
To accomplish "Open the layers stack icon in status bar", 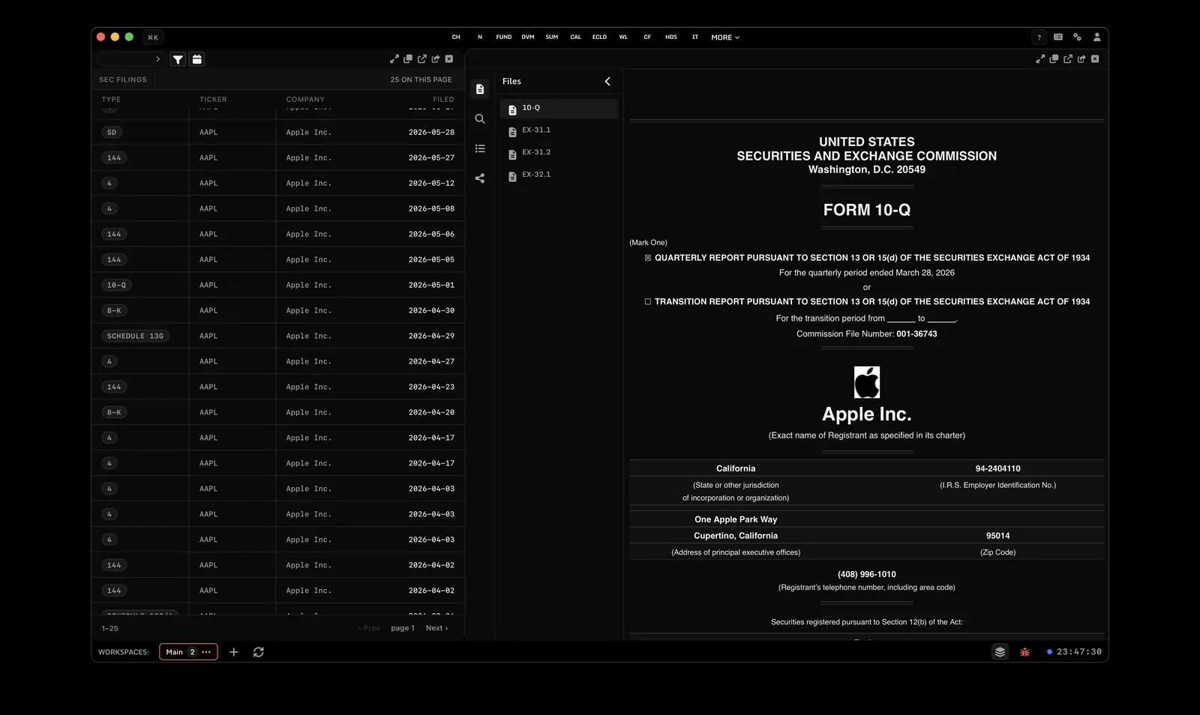I will pyautogui.click(x=1000, y=652).
